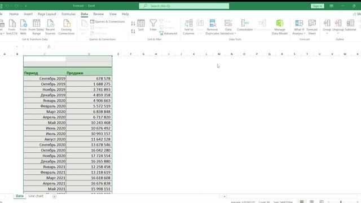Click the Insert Function fx icon

49,47
